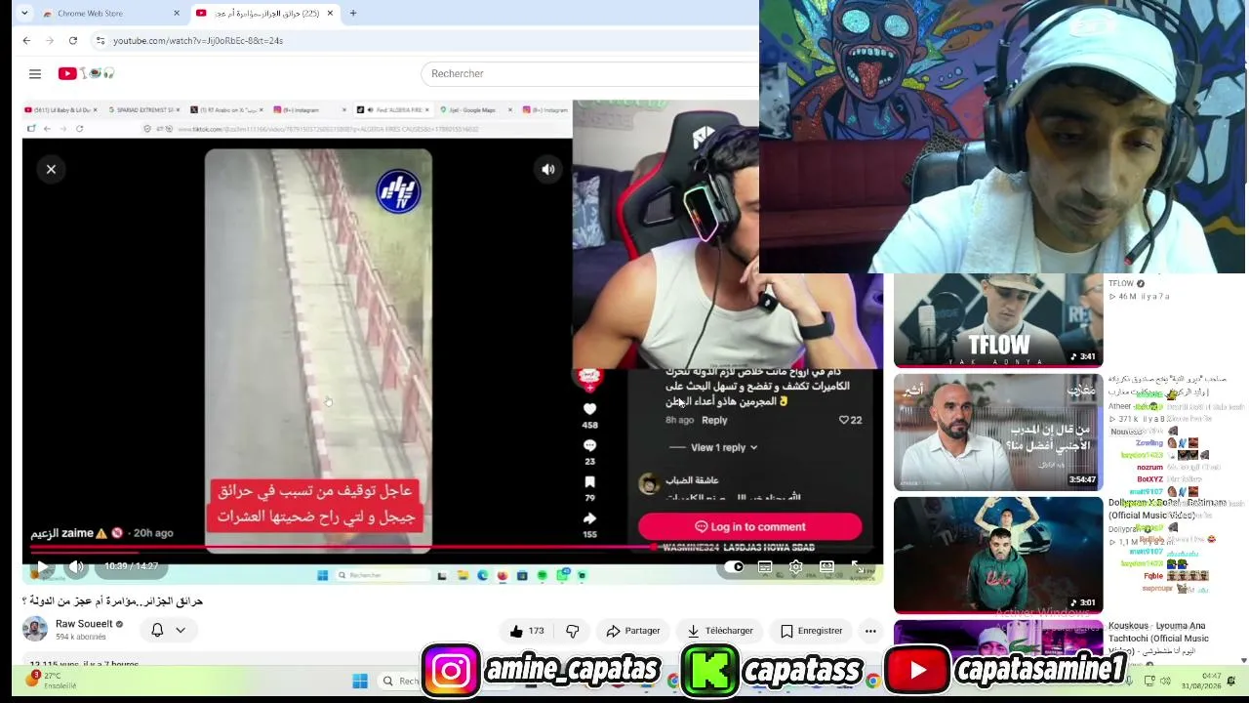The image size is (1249, 703).
Task: Switch the player to theater mode
Action: pyautogui.click(x=826, y=566)
